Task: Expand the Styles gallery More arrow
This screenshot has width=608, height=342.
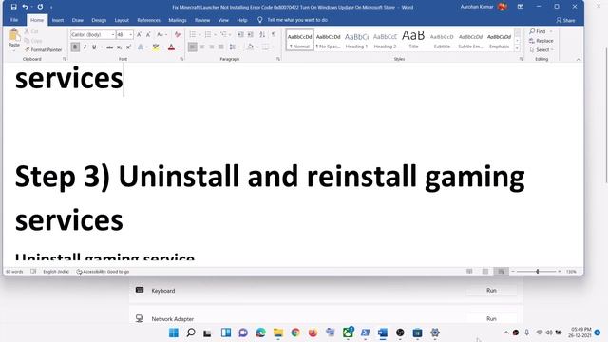Action: tap(517, 48)
